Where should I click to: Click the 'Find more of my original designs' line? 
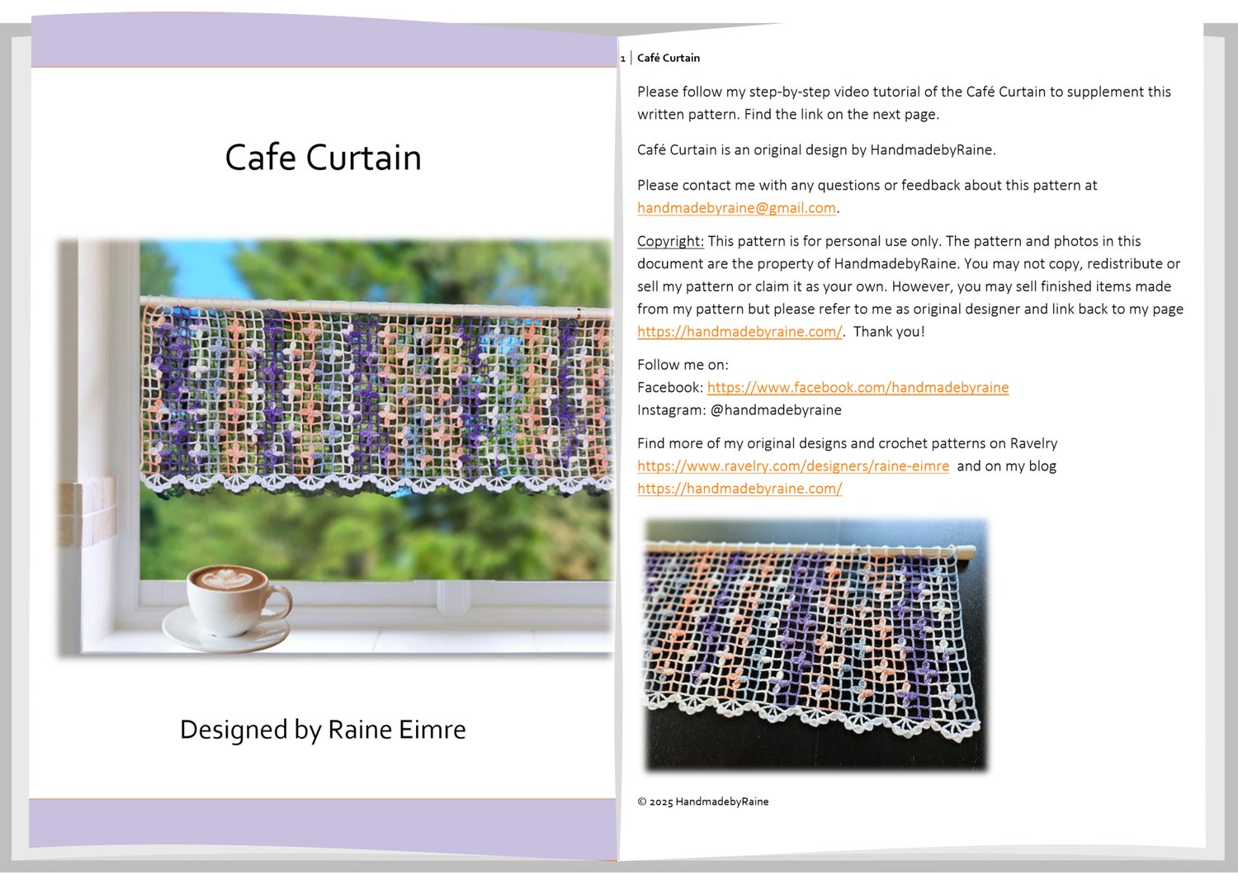[x=847, y=443]
